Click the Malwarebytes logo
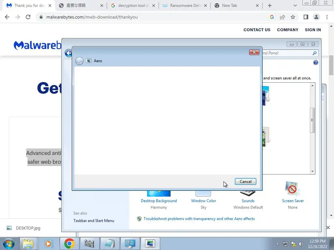The height and width of the screenshot is (250, 334). click(38, 45)
